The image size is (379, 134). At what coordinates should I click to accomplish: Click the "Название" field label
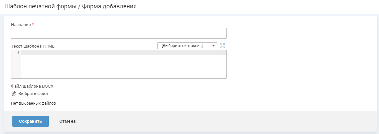[21, 25]
